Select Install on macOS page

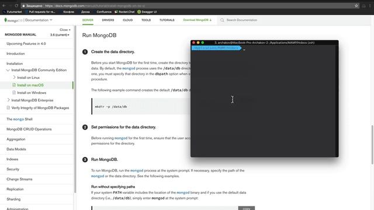(x=30, y=85)
